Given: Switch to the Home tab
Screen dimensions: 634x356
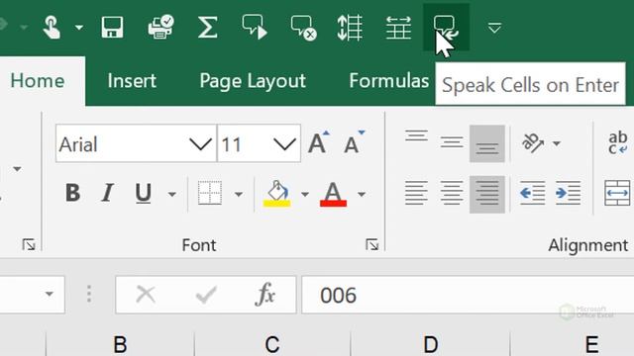Looking at the screenshot, I should coord(38,81).
